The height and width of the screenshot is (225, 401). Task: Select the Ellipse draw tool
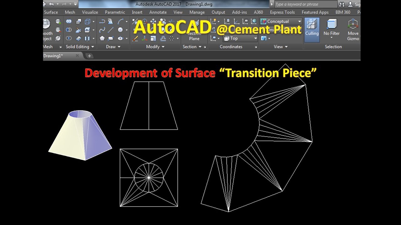[x=120, y=38]
